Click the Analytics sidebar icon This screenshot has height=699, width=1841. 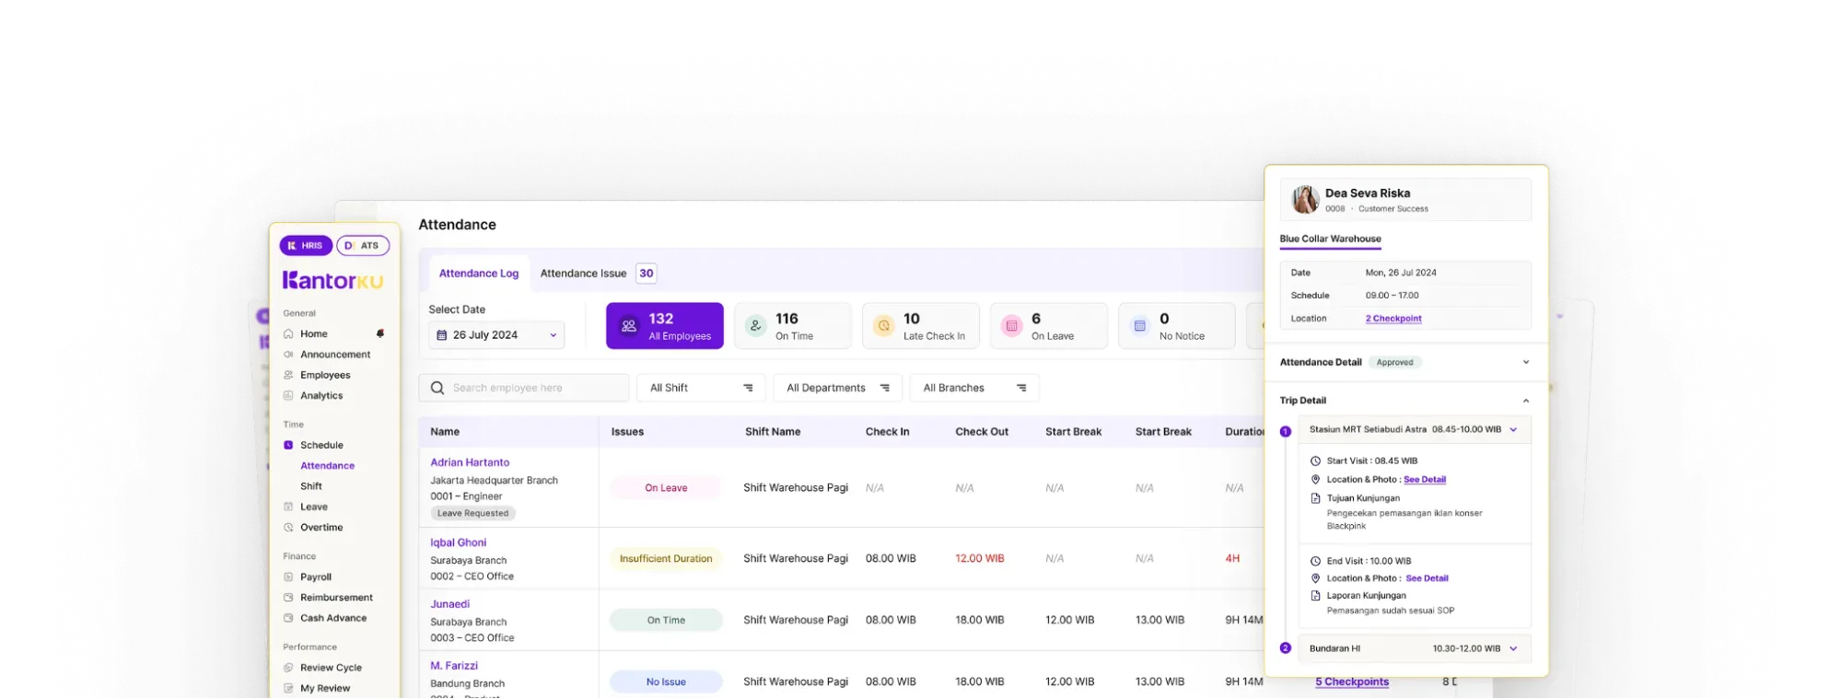tap(288, 396)
